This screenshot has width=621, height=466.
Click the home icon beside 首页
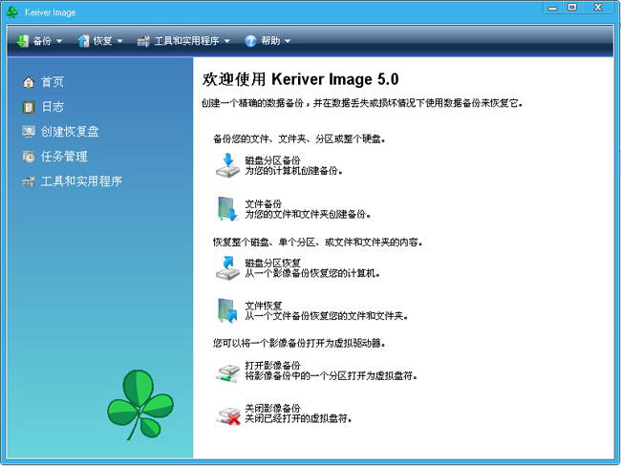[29, 82]
